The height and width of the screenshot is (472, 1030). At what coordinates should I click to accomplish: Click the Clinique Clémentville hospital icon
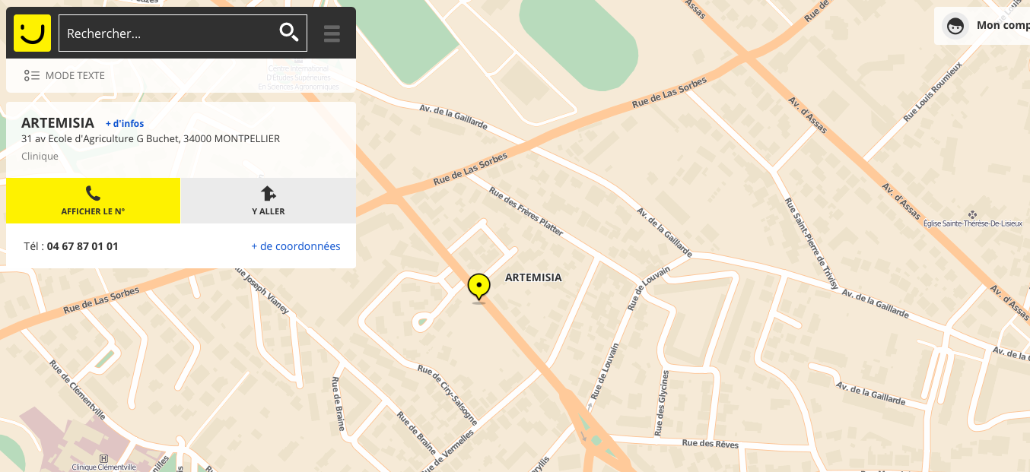click(x=103, y=458)
